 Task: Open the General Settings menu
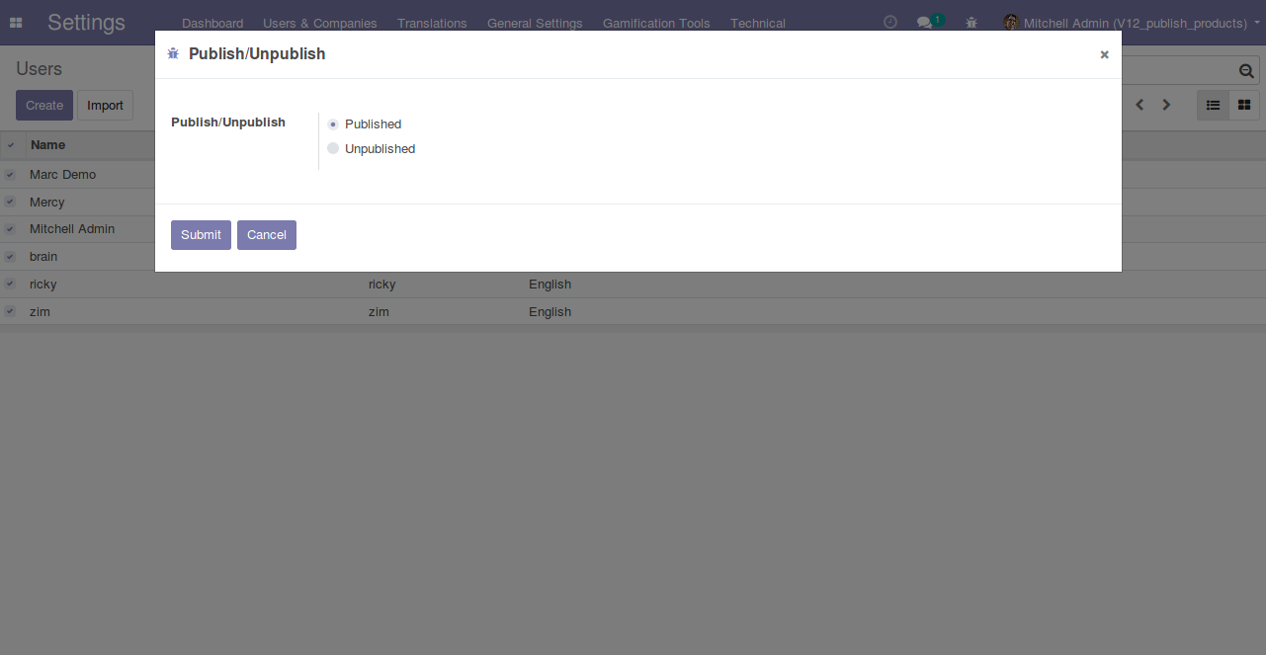pyautogui.click(x=534, y=23)
